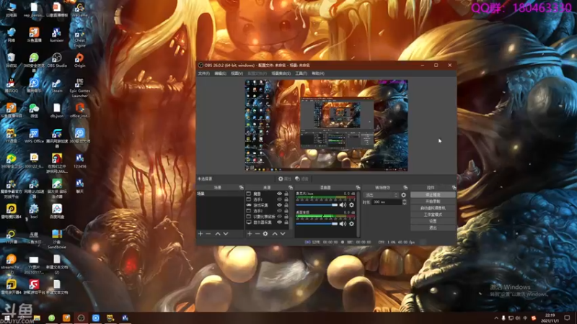The image size is (577, 324).
Task: Adjust the 桌面音频 volume slider
Action: coord(317,224)
